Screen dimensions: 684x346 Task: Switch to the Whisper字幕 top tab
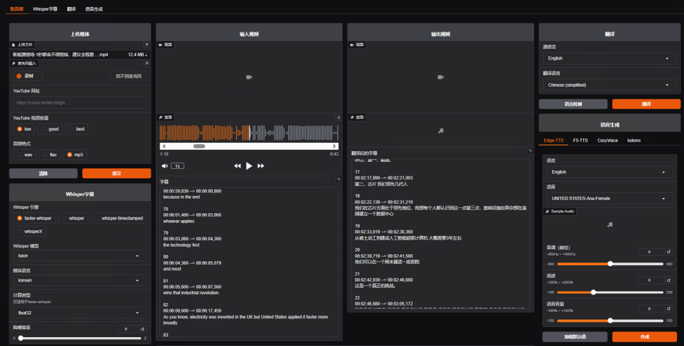click(x=45, y=9)
